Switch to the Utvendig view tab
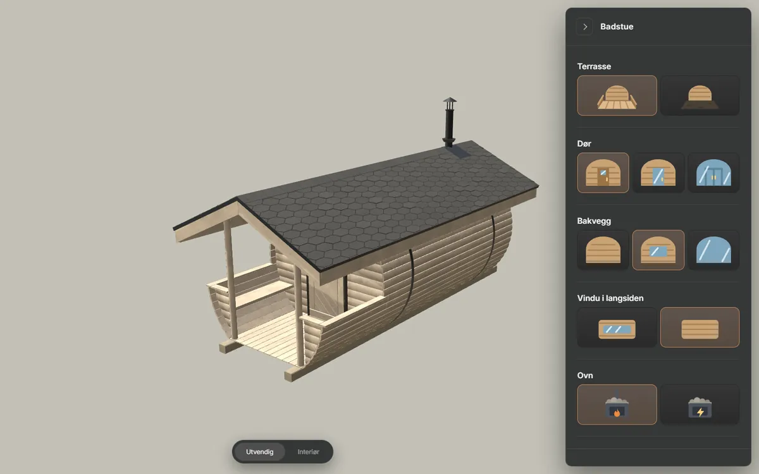759x474 pixels. (260, 452)
